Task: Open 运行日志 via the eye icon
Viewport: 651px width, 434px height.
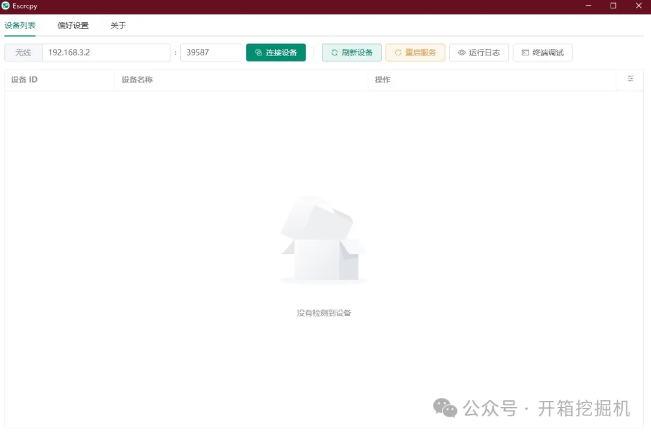Action: pyautogui.click(x=462, y=52)
